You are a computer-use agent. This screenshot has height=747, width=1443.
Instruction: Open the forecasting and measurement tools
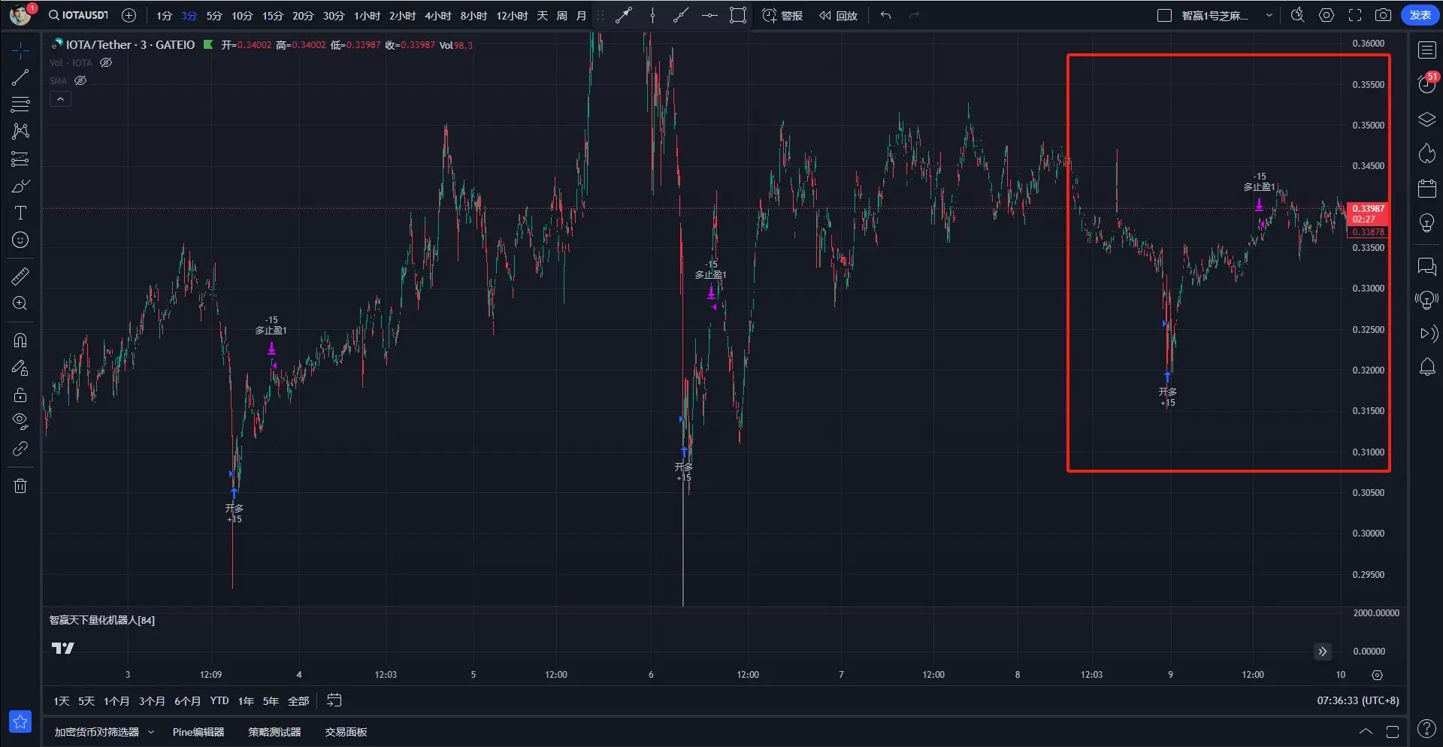point(20,159)
